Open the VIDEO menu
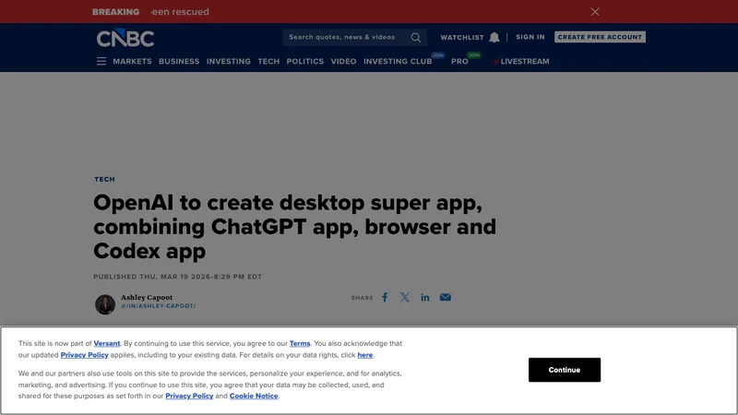Image resolution: width=738 pixels, height=415 pixels. [x=343, y=61]
